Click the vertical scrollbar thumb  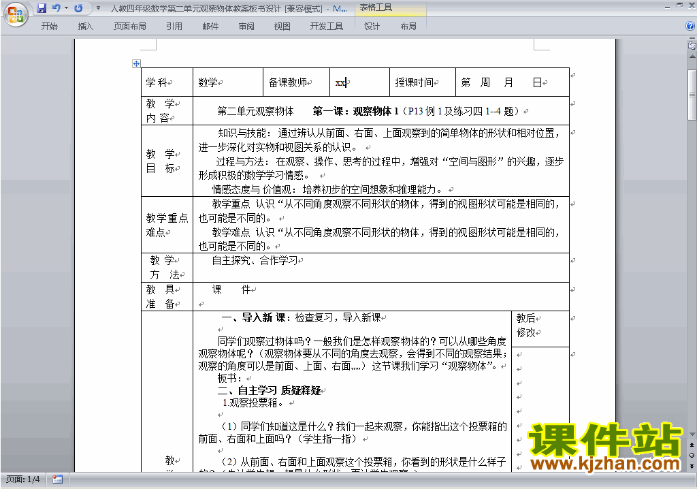coord(692,95)
